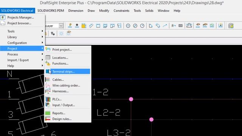This screenshot has height=136, width=242.
Task: Click the lightning bolt dimension toolbar icon
Action: coord(70,26)
